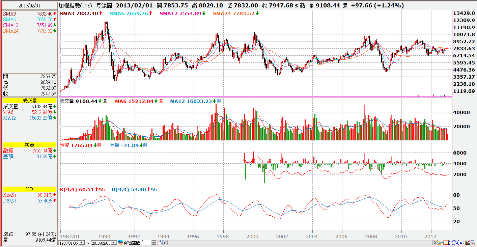
Task: Click the red clock period icon
Action: (446, 243)
